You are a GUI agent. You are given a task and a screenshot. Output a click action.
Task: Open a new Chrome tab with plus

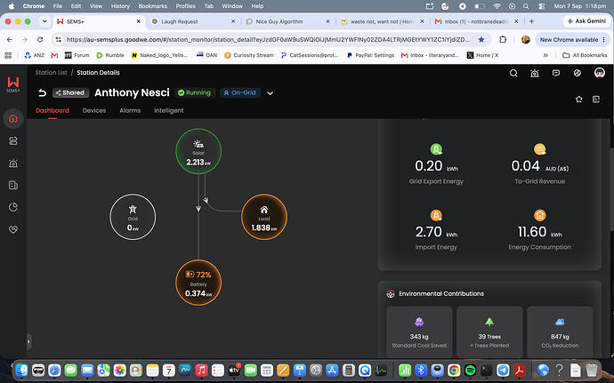pyautogui.click(x=531, y=21)
